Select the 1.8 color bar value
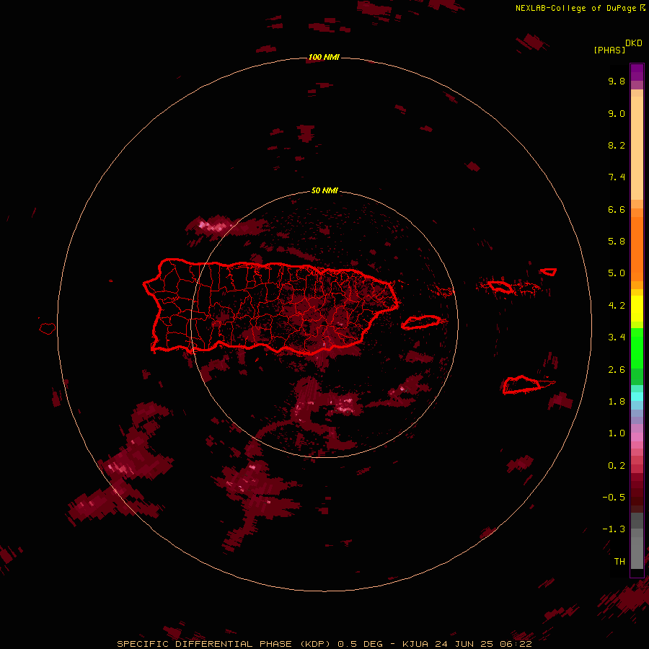Image resolution: width=649 pixels, height=649 pixels. point(617,402)
